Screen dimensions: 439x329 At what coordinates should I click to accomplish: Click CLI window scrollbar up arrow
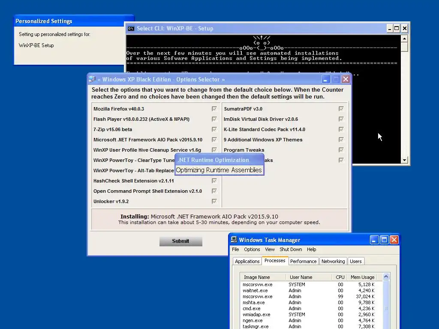click(404, 38)
